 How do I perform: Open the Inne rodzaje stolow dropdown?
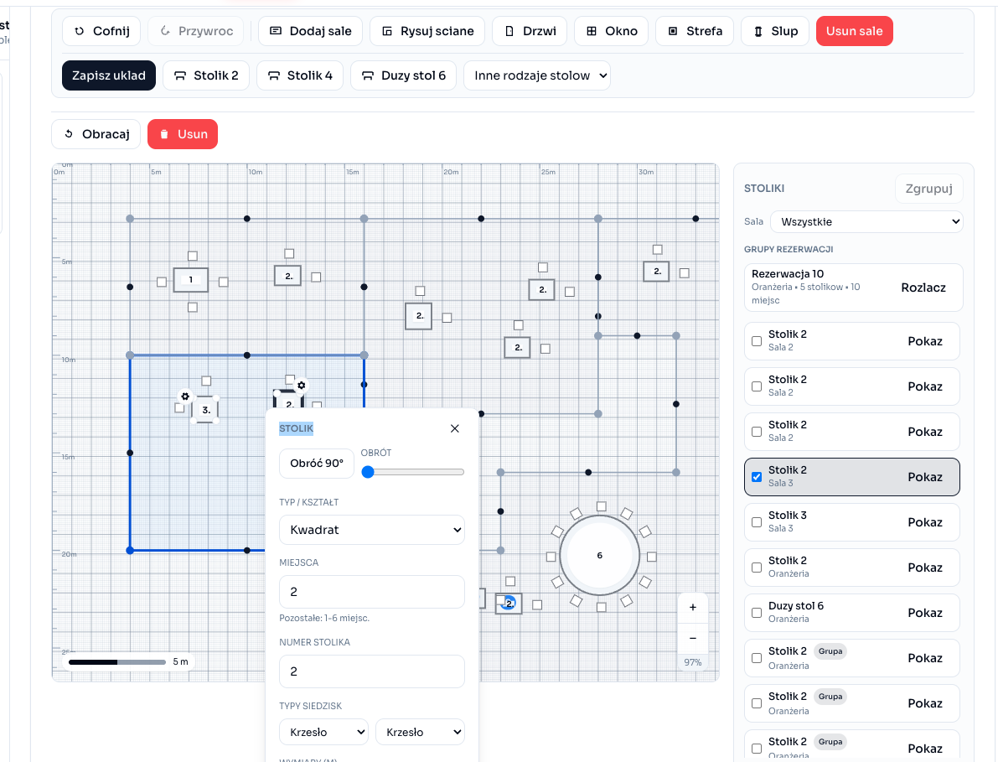coord(536,75)
